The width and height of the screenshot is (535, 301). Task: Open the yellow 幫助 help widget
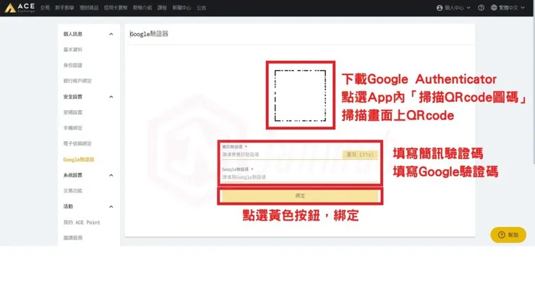click(x=508, y=234)
